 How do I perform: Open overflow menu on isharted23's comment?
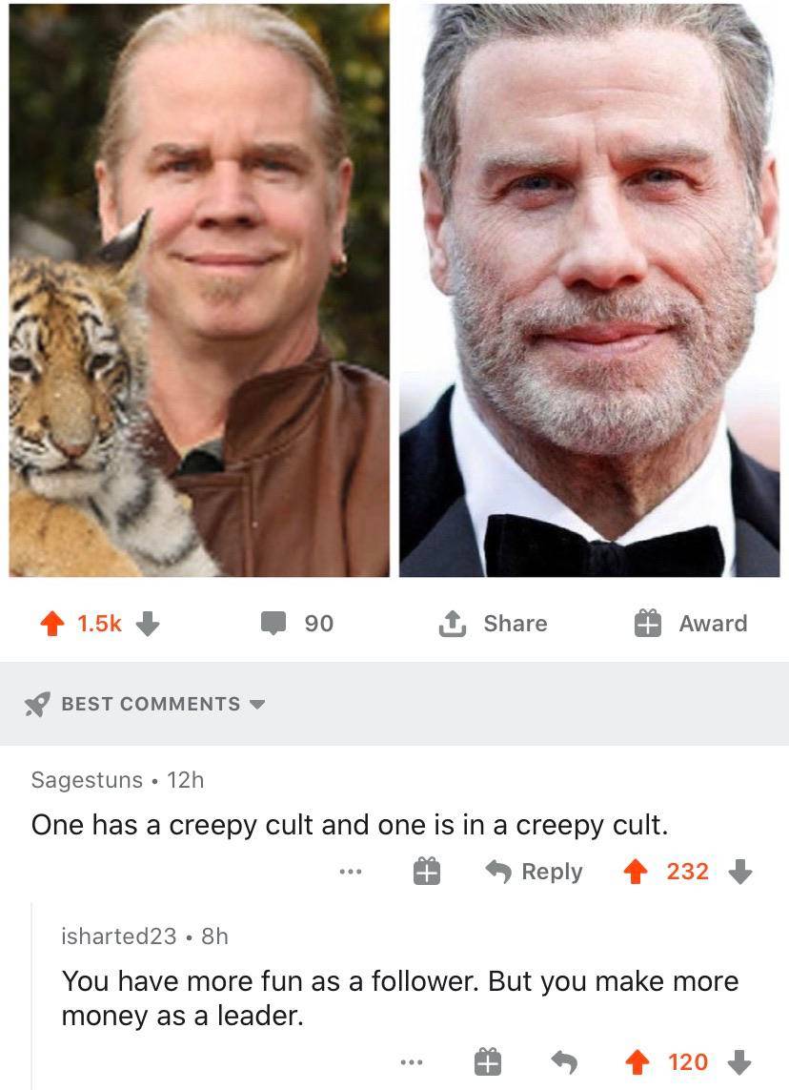[413, 1061]
